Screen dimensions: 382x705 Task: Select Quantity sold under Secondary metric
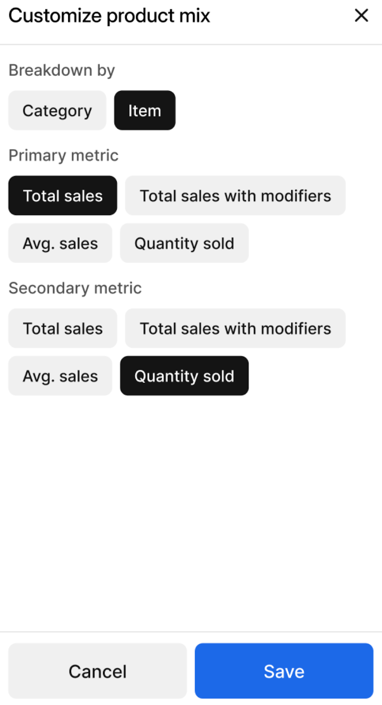(x=184, y=376)
